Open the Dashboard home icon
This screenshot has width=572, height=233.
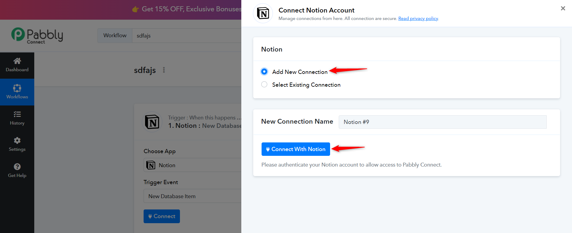17,61
